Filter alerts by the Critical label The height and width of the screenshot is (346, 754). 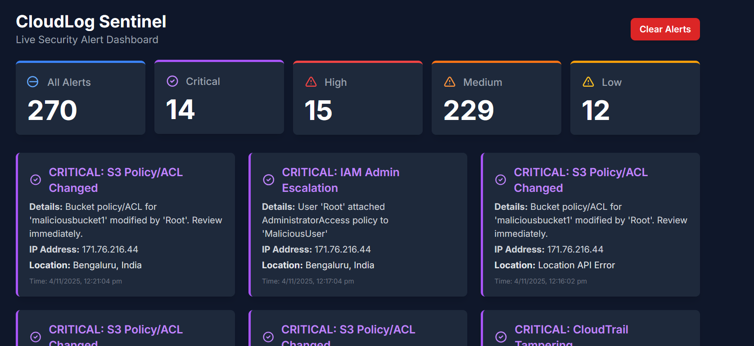(x=203, y=81)
